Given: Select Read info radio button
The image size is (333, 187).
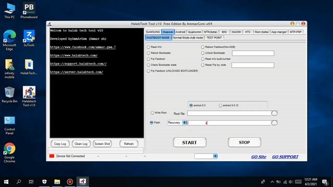Looking at the screenshot, I should (148, 47).
